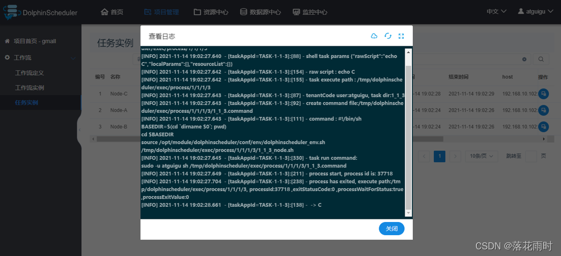Click the log line 'process start, process id is: 37718'

pos(351,174)
